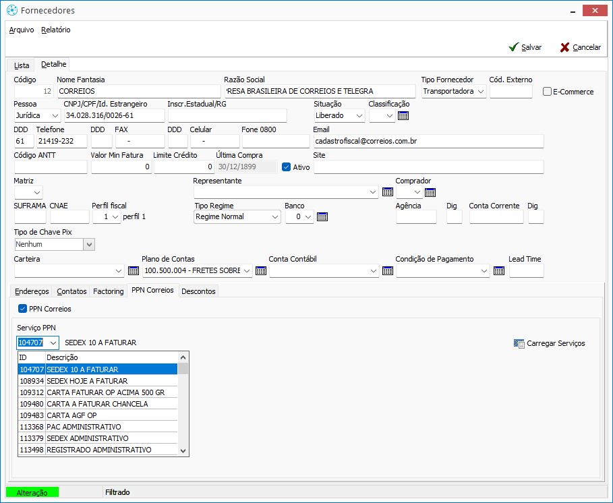Open lookup grid icon next to Plano de Contas
The height and width of the screenshot is (503, 613).
261,270
